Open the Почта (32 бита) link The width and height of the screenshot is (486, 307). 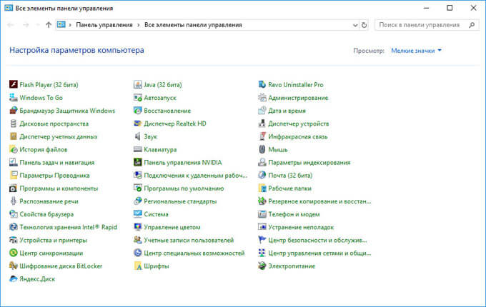[290, 176]
